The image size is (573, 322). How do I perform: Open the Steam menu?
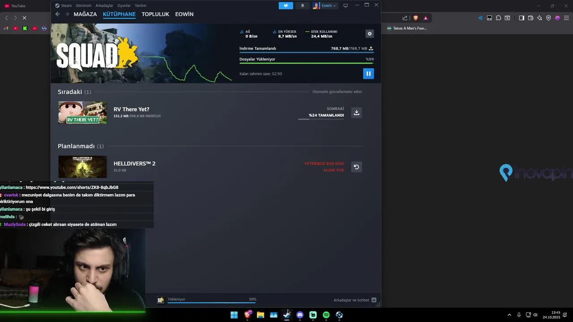(63, 5)
